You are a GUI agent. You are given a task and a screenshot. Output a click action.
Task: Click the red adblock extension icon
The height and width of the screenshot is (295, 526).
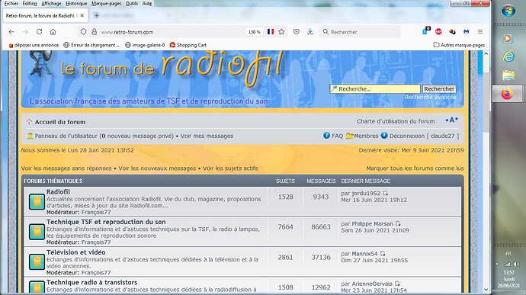438,32
